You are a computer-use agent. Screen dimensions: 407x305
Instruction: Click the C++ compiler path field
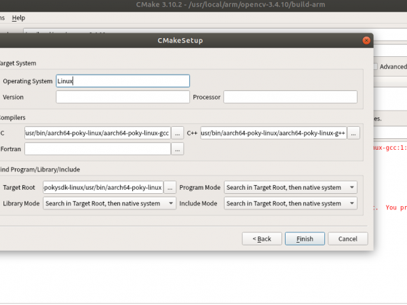click(x=273, y=133)
